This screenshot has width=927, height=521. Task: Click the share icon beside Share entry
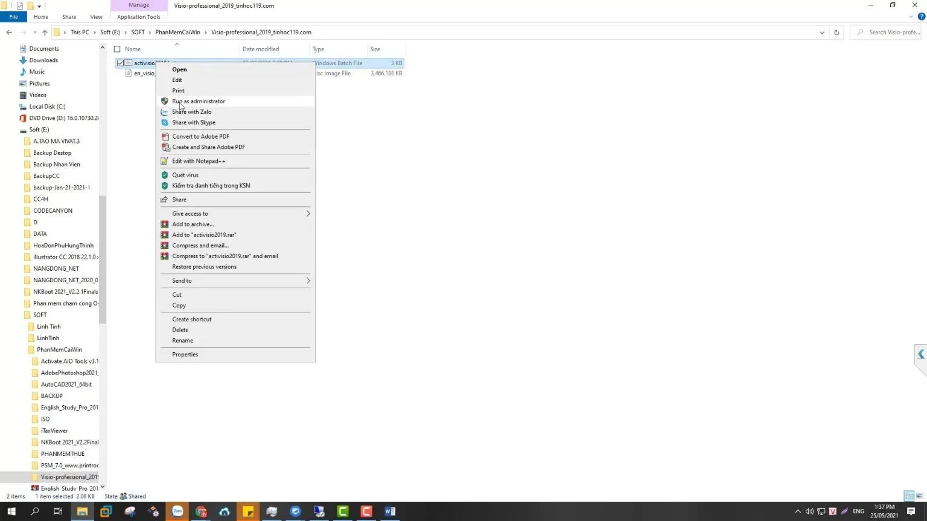(x=164, y=200)
